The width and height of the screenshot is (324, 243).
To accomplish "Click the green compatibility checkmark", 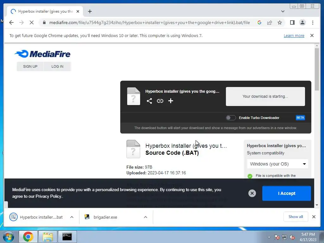I will 250,176.
